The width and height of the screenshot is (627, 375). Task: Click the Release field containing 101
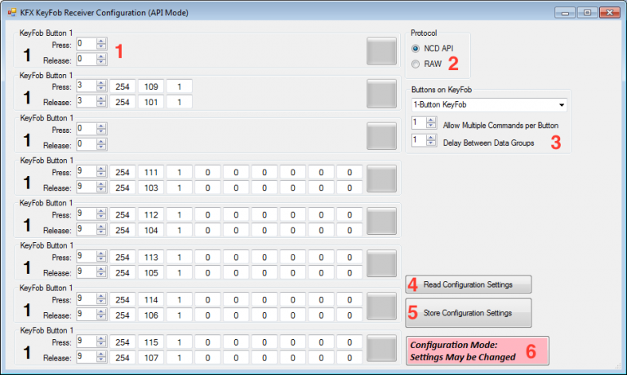pyautogui.click(x=150, y=102)
